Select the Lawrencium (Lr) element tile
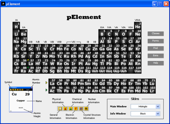Image resolution: width=170 pixels, height=124 pixels. [x=152, y=90]
